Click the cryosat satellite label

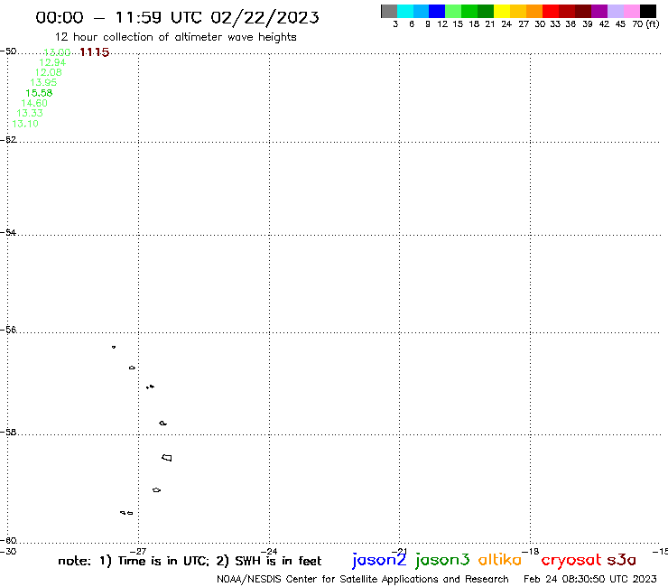[571, 560]
